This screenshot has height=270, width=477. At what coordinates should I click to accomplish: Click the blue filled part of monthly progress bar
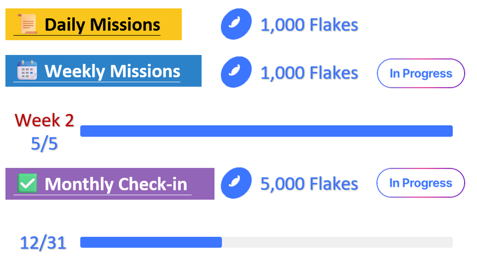coord(150,242)
